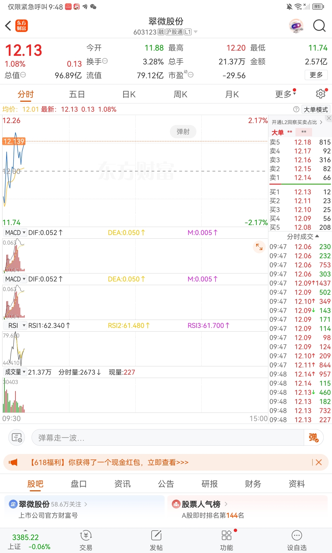Viewport: 332px width, 553px height.
Task: Open the 盘口 tab
Action: [79, 484]
